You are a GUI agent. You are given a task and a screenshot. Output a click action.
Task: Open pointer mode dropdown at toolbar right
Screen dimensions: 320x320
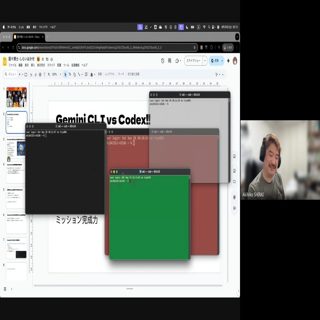220,74
